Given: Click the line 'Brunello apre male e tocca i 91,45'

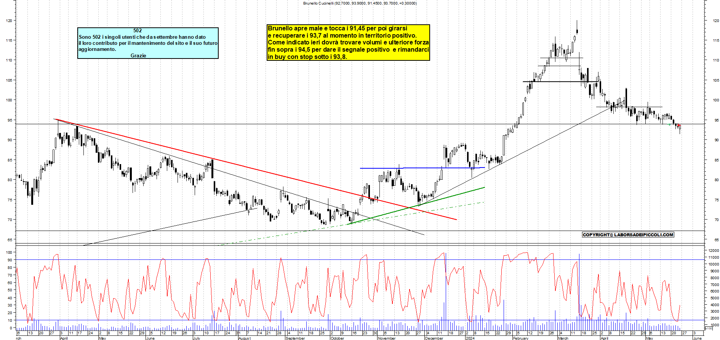Looking at the screenshot, I should click(x=338, y=28).
